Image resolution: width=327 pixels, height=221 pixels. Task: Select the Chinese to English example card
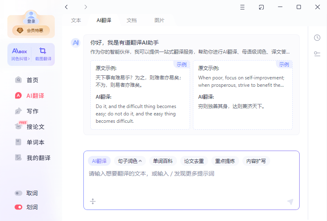[x=140, y=95]
